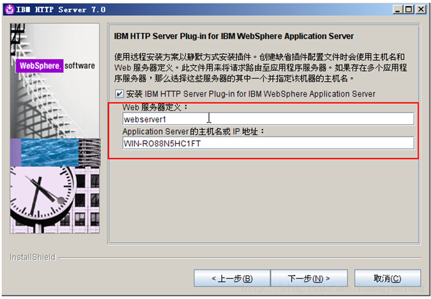Click the WebSphere software banner image

pyautogui.click(x=55, y=129)
